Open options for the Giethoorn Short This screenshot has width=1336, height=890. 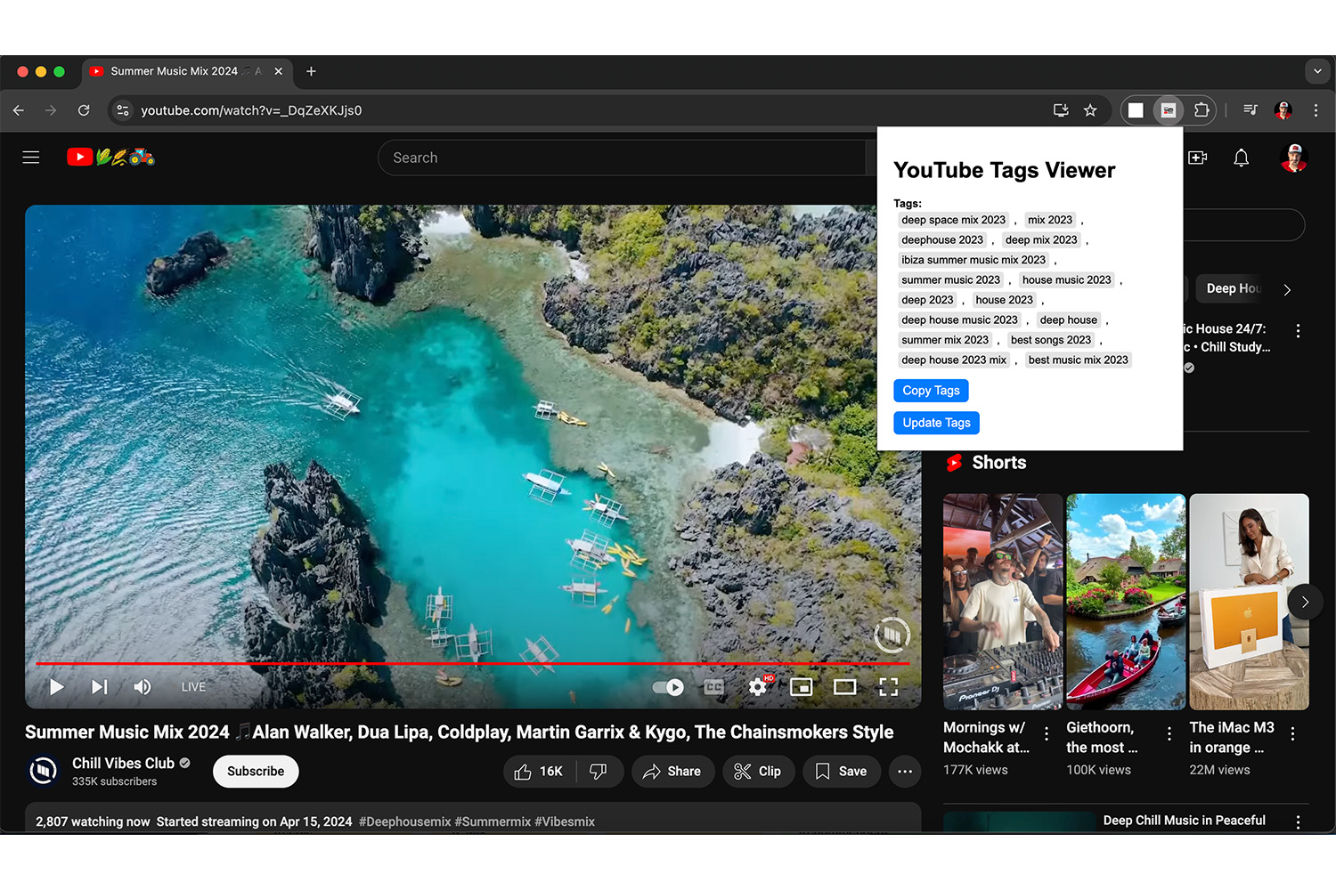(x=1169, y=733)
